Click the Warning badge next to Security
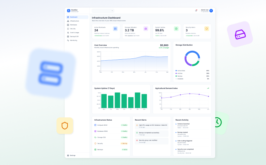This screenshot has height=165, width=266. [x=124, y=143]
